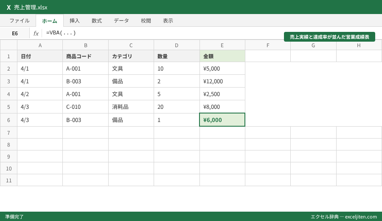Screen dimensions: 382x221
Task: Open the 数式 tab
Action: click(97, 21)
